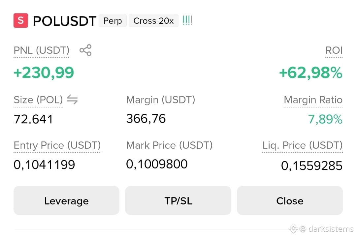Click the +62,98% ROI value
This screenshot has width=356, height=237.
[310, 73]
